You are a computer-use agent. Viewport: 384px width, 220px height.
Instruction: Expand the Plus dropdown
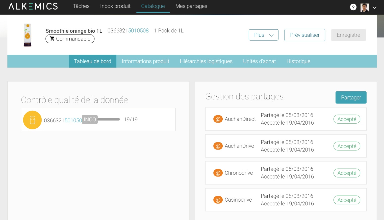264,35
